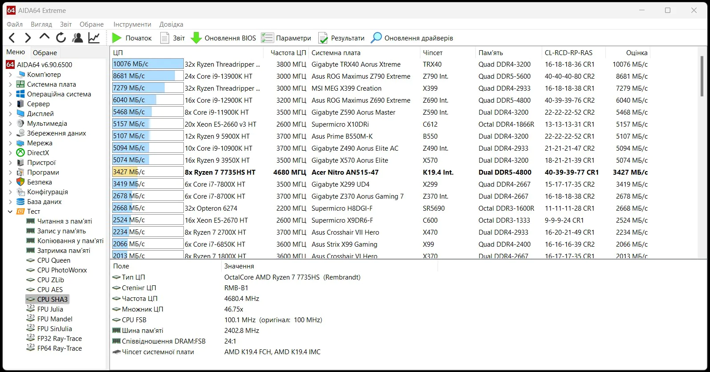The height and width of the screenshot is (372, 710).
Task: Expand the Операційна система tree node
Action: tap(10, 94)
